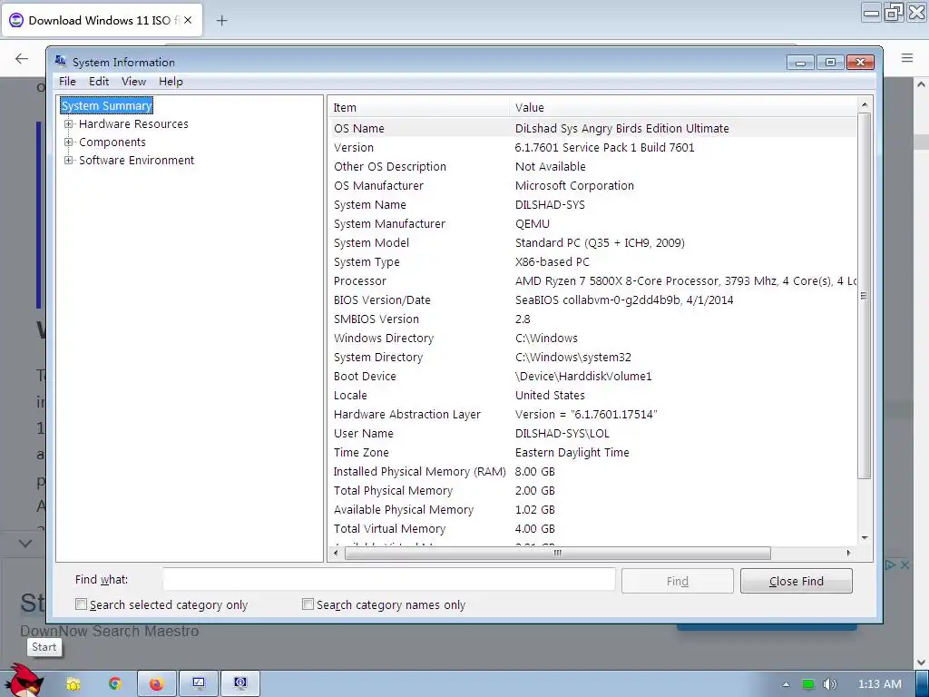929x697 pixels.
Task: Click the horizontal scroll right arrow
Action: click(848, 553)
